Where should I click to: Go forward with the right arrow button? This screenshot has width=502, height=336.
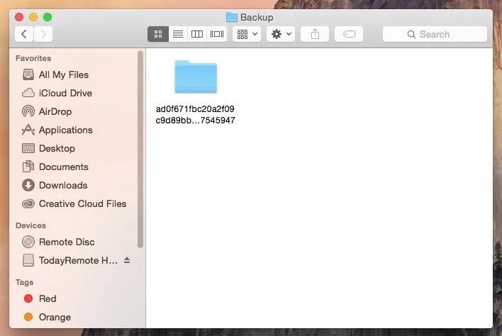point(43,34)
